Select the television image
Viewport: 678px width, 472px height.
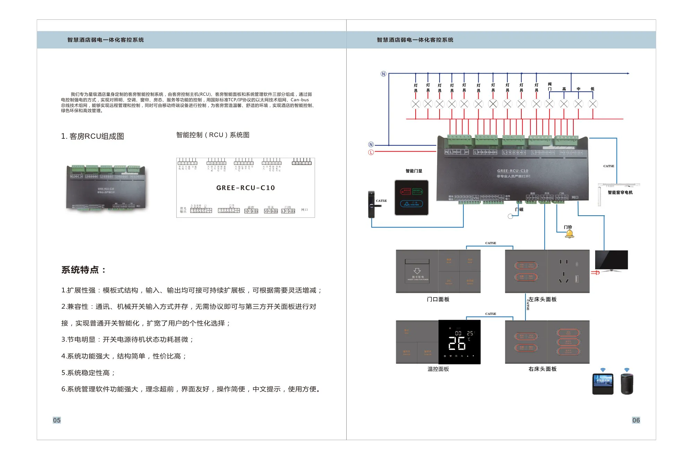611,261
